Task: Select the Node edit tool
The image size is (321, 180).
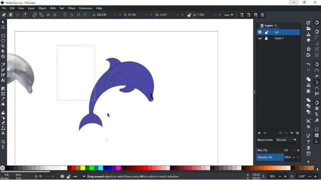Action: (3, 27)
